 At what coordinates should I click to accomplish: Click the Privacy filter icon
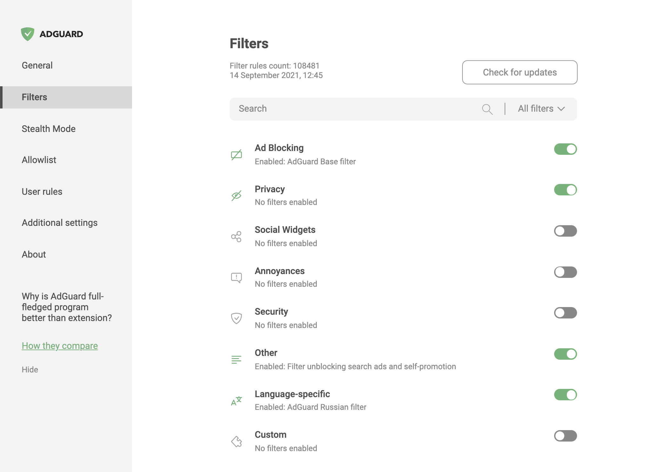point(236,195)
